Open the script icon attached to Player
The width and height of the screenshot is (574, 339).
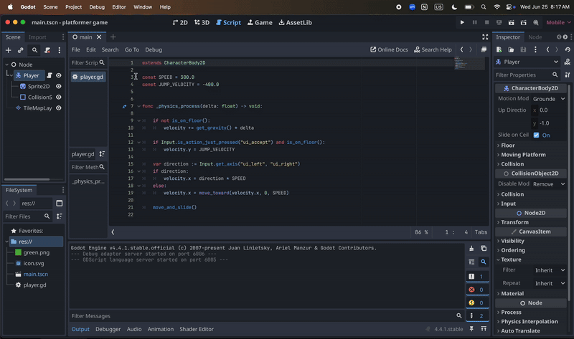[x=49, y=75]
